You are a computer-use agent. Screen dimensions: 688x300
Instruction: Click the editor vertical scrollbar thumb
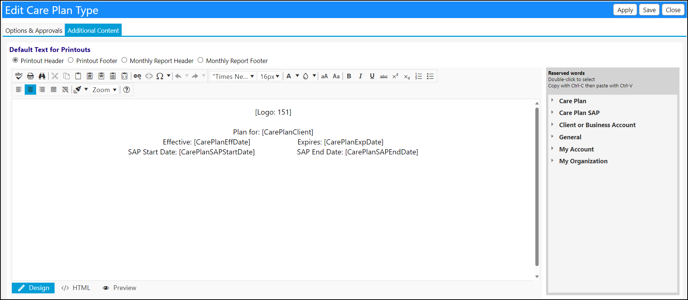(x=537, y=186)
